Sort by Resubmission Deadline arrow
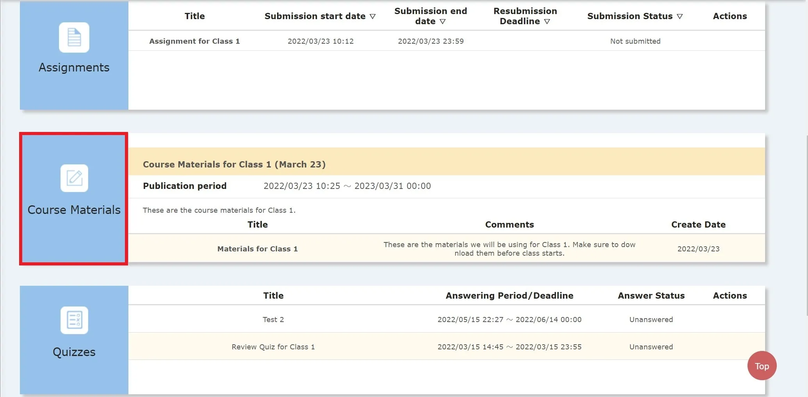 tap(547, 21)
